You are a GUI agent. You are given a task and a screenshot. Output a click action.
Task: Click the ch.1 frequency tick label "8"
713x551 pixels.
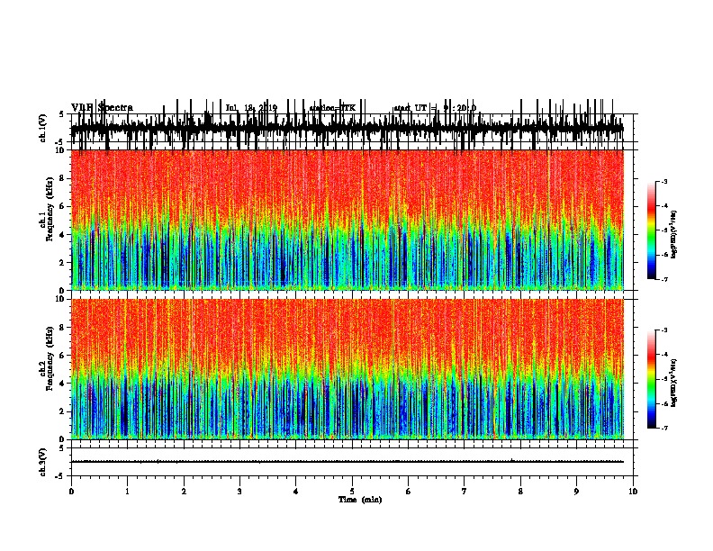tap(63, 178)
